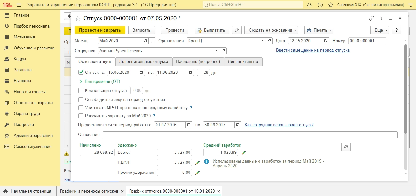Open the Сотрудник dropdown arrow
This screenshot has width=416, height=196.
pos(216,51)
